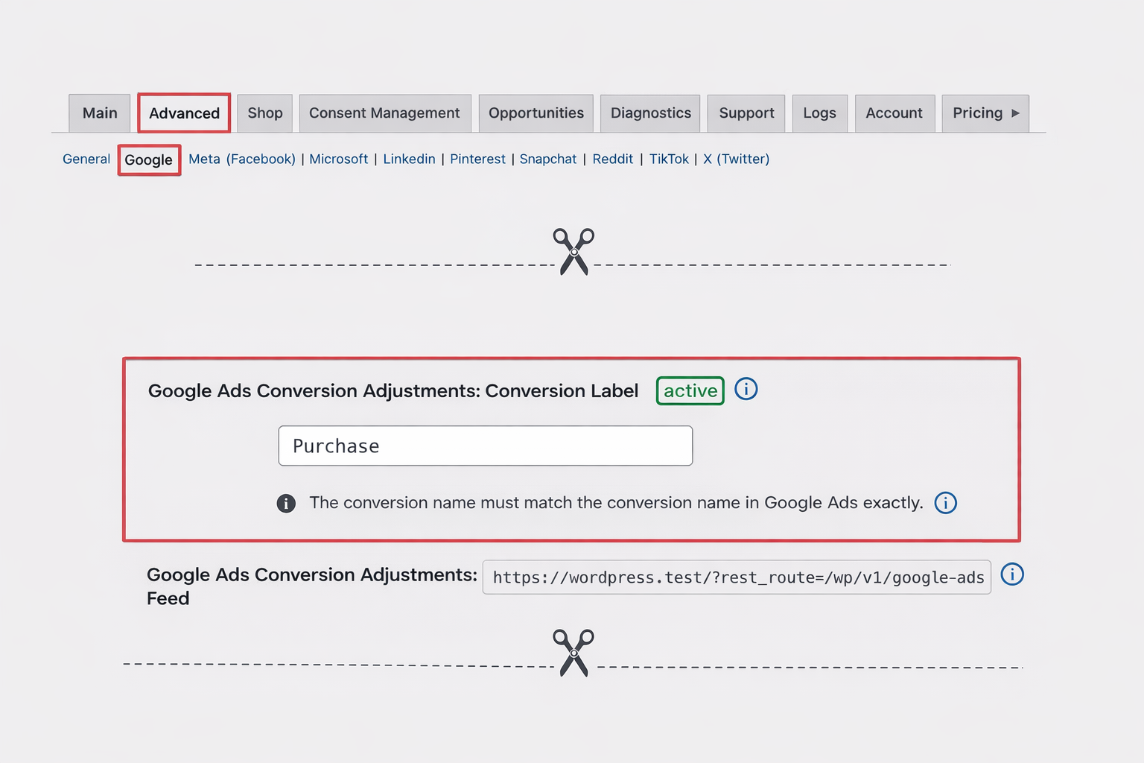The image size is (1144, 763).
Task: View the Logs tab
Action: click(819, 113)
